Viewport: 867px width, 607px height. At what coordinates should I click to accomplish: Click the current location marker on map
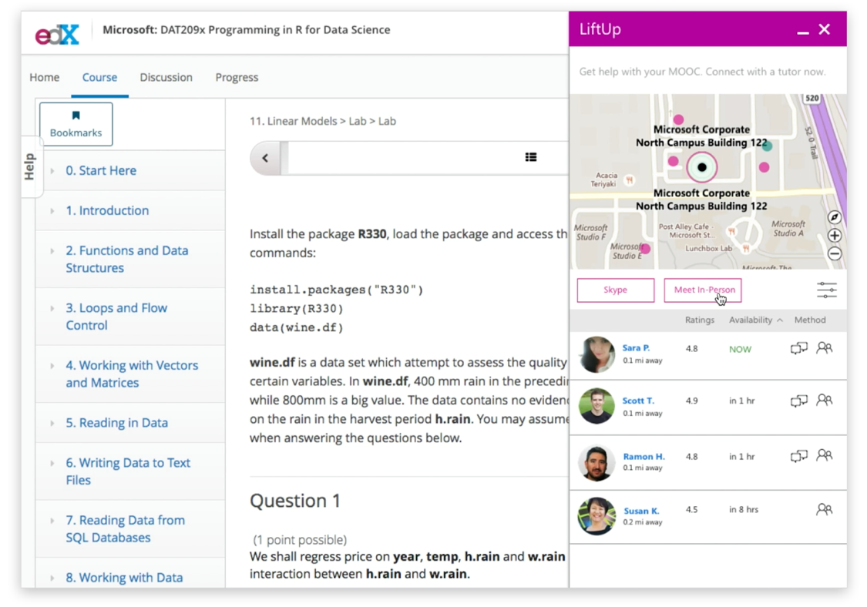tap(701, 167)
